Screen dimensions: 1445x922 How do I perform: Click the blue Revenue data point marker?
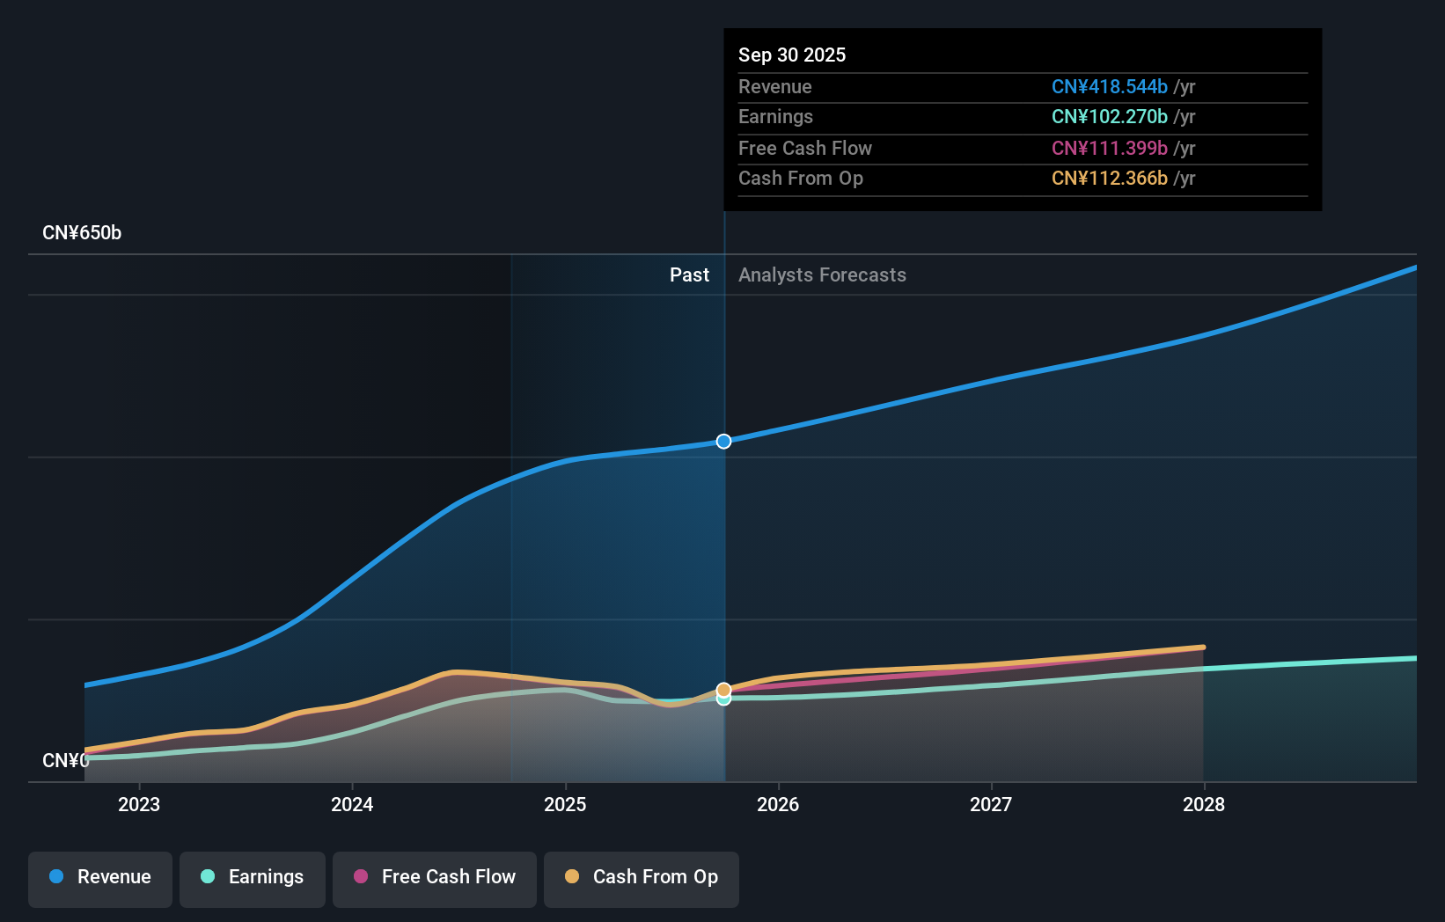(723, 442)
